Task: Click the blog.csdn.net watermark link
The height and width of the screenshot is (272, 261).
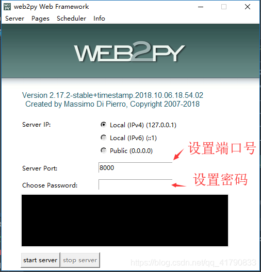Action: click(x=193, y=262)
